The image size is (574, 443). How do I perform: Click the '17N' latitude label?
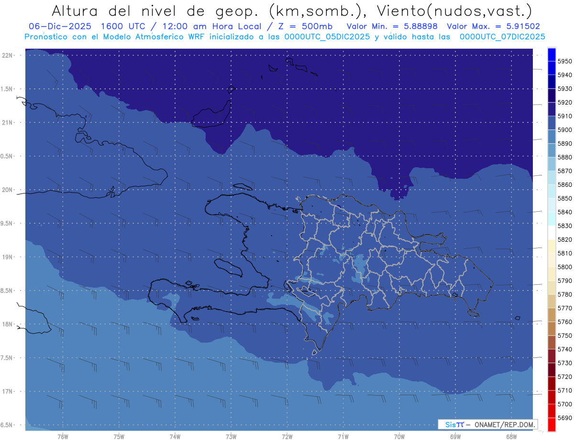click(7, 391)
